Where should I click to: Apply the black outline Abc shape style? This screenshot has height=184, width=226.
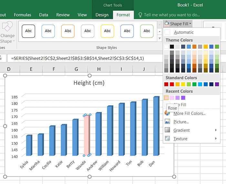click(x=28, y=31)
